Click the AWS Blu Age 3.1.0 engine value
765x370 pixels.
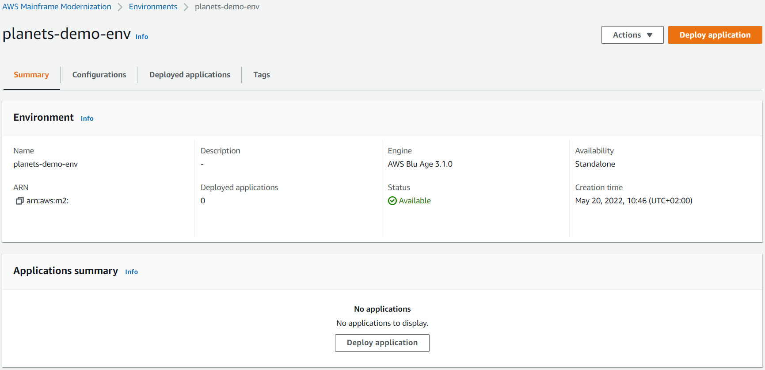coord(420,164)
